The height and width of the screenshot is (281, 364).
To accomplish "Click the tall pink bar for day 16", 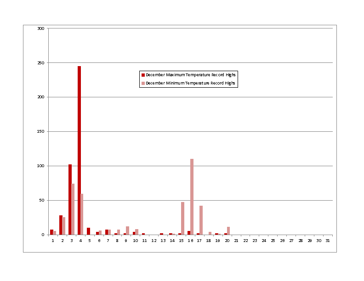I will 192,197.
